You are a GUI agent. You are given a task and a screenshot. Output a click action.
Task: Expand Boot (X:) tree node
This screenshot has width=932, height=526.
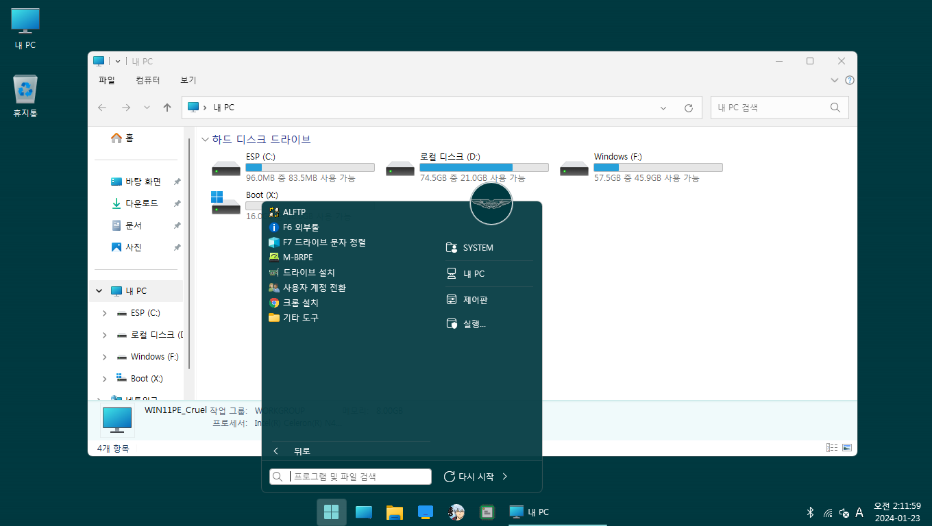(104, 379)
